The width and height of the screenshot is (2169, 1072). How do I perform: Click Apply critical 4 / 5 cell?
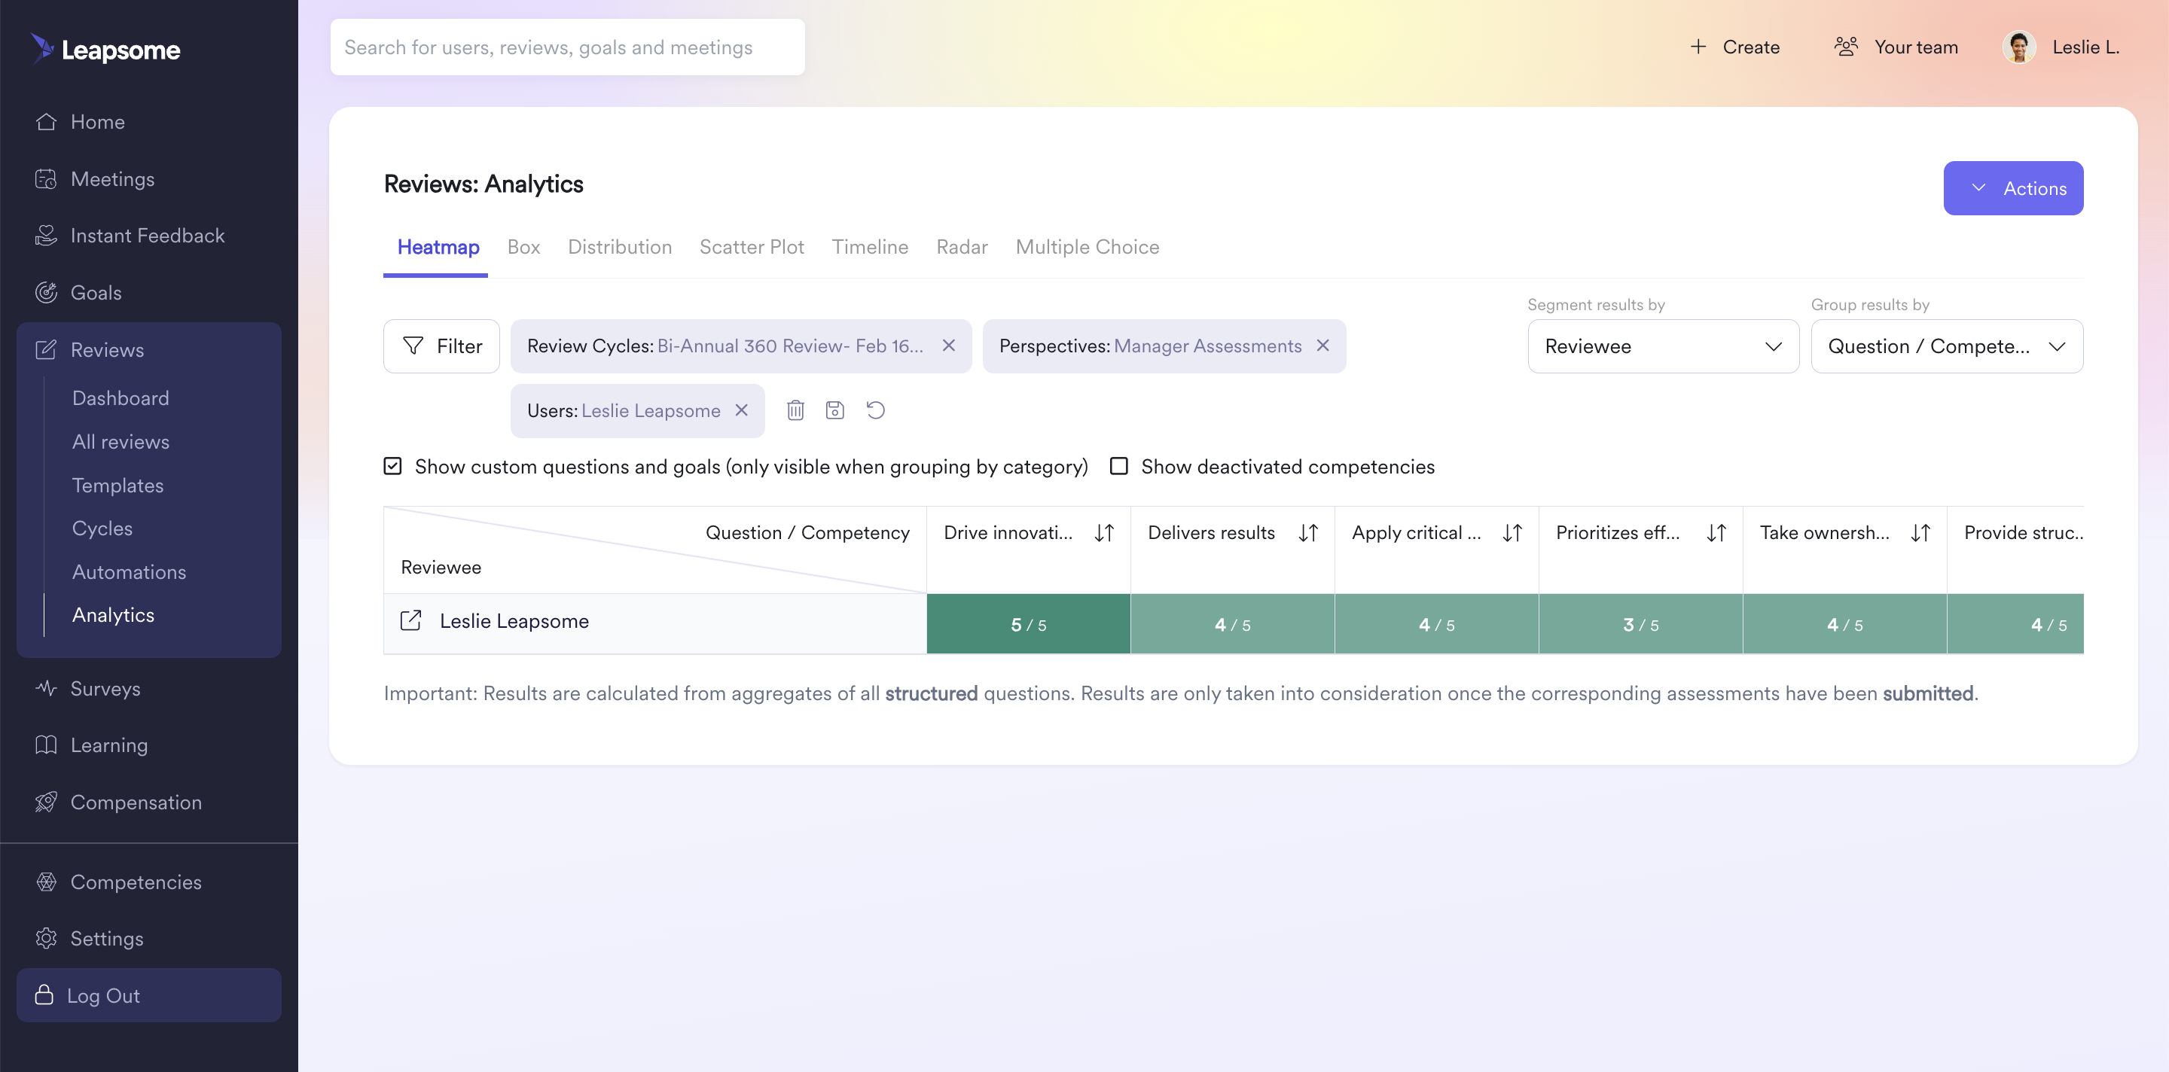(x=1436, y=624)
